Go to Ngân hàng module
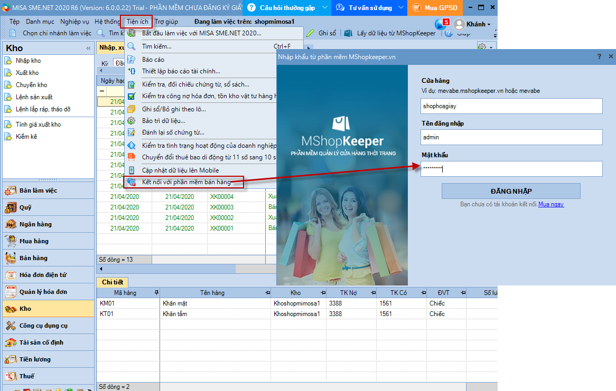This screenshot has width=616, height=391. click(x=48, y=224)
